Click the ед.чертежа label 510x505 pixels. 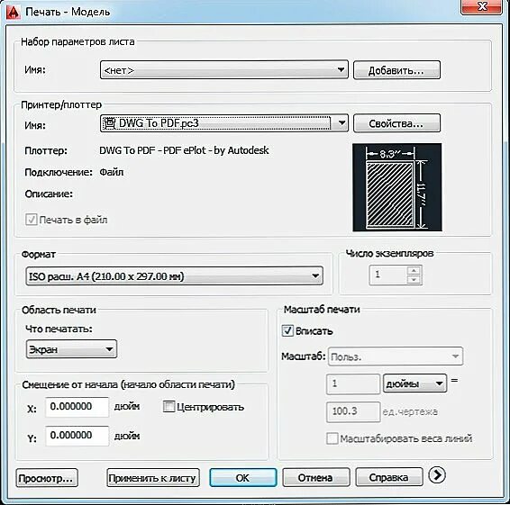[409, 411]
